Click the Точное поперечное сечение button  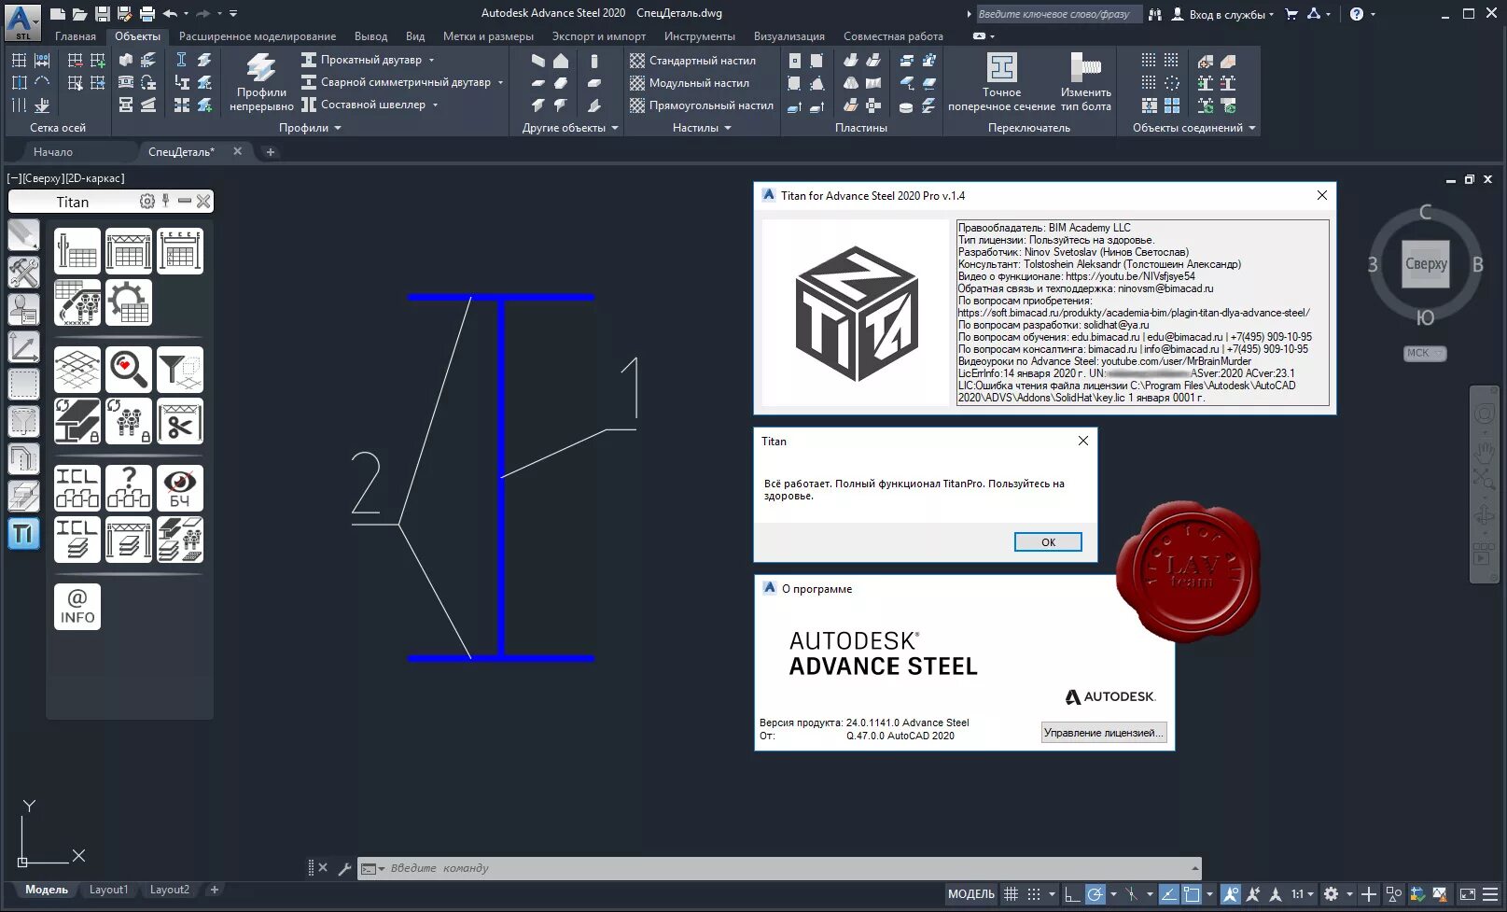click(x=1001, y=82)
